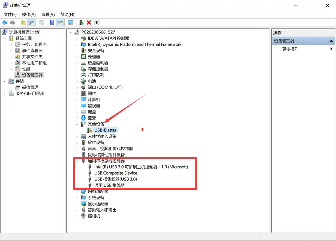336x241 pixels.
Task: Expand the 端口 (COM 和 LPT) category
Action: [x=77, y=87]
